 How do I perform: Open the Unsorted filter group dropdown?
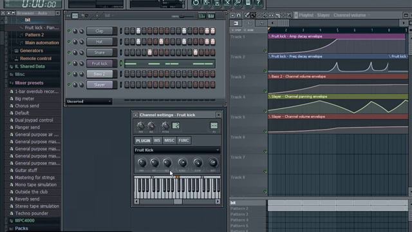tap(89, 102)
